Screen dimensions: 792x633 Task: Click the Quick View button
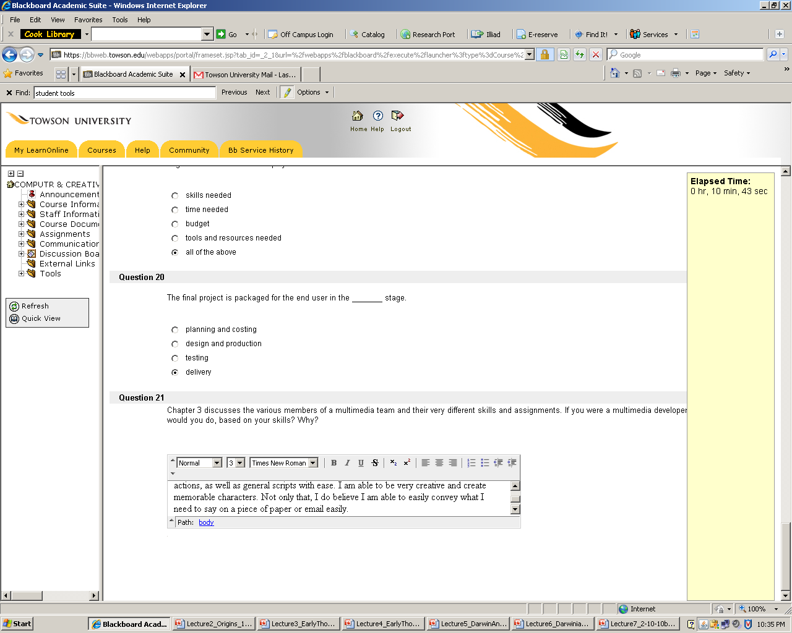click(41, 319)
